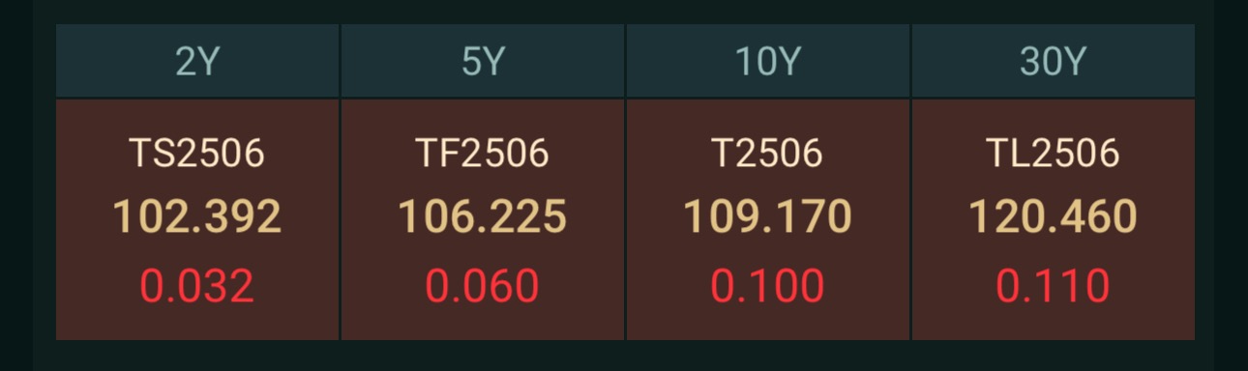Click the 106.225 price
This screenshot has width=1248, height=371.
(x=483, y=217)
